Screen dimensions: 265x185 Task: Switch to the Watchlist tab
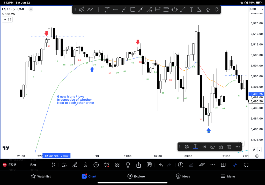(41, 176)
